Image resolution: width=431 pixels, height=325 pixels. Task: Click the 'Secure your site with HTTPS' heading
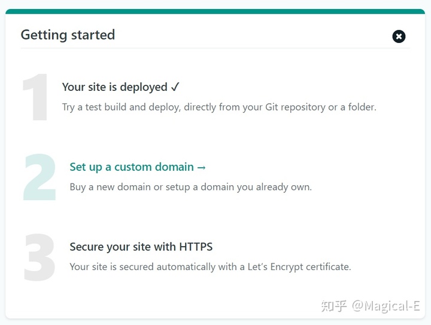point(141,247)
